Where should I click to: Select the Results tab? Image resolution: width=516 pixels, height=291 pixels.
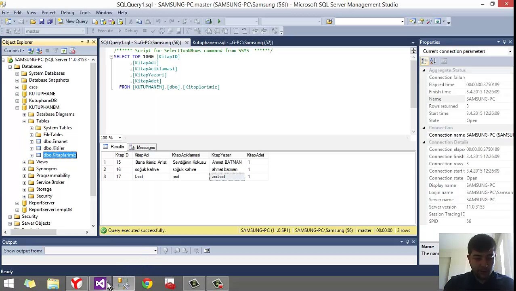[x=113, y=147]
